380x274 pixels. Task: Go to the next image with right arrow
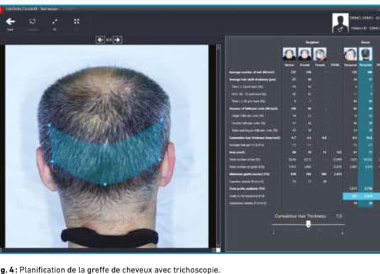(118, 40)
